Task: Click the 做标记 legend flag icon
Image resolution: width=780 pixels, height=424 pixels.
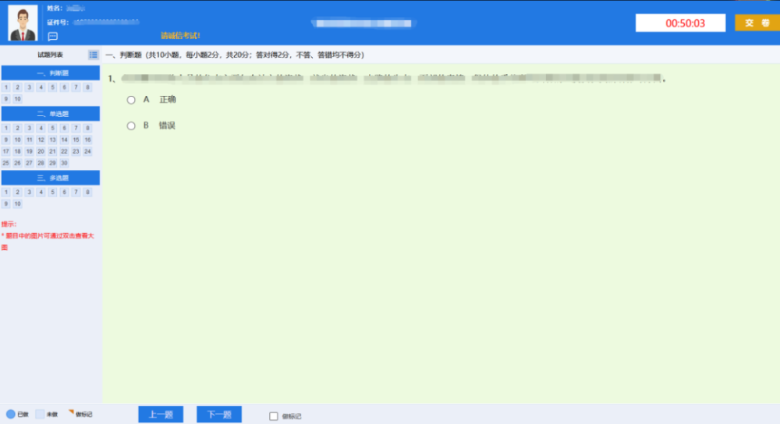Action: (71, 412)
